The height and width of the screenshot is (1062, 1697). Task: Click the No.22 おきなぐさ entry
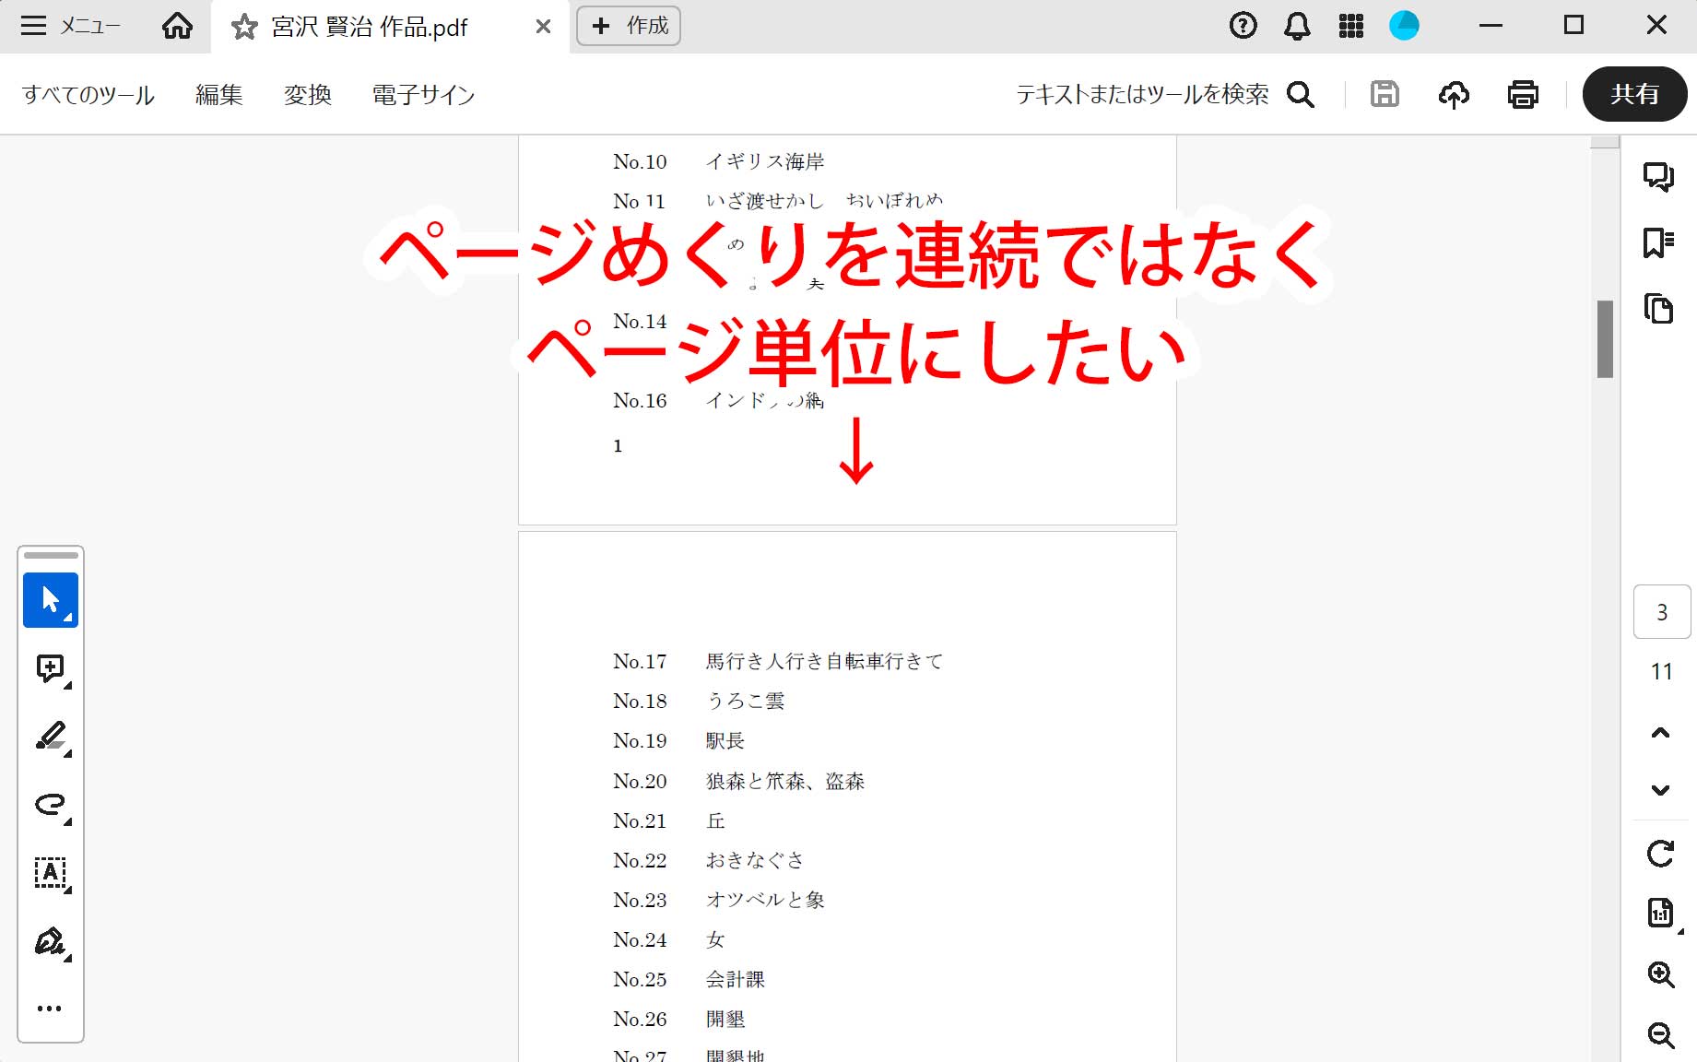point(708,860)
